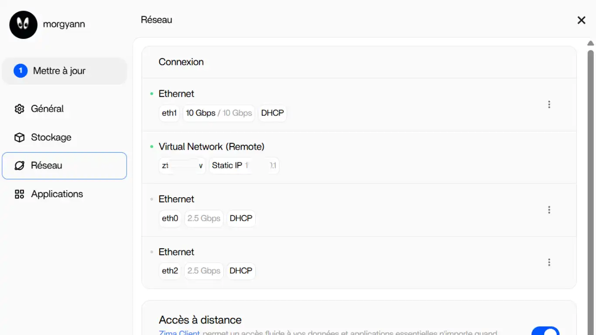596x335 pixels.
Task: Click the eth1 interface tag
Action: pyautogui.click(x=169, y=113)
